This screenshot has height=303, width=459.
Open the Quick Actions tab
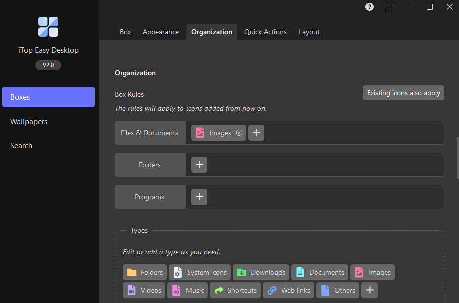(x=265, y=32)
